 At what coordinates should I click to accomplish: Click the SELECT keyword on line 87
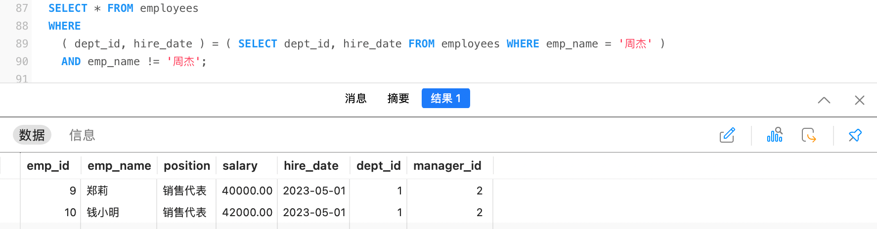(68, 8)
